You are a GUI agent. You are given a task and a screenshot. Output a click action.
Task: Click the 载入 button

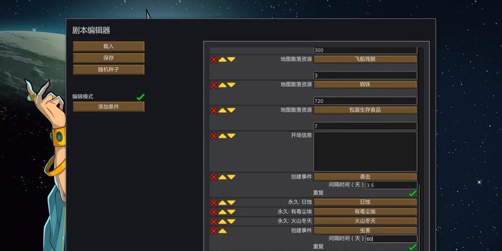click(x=109, y=46)
